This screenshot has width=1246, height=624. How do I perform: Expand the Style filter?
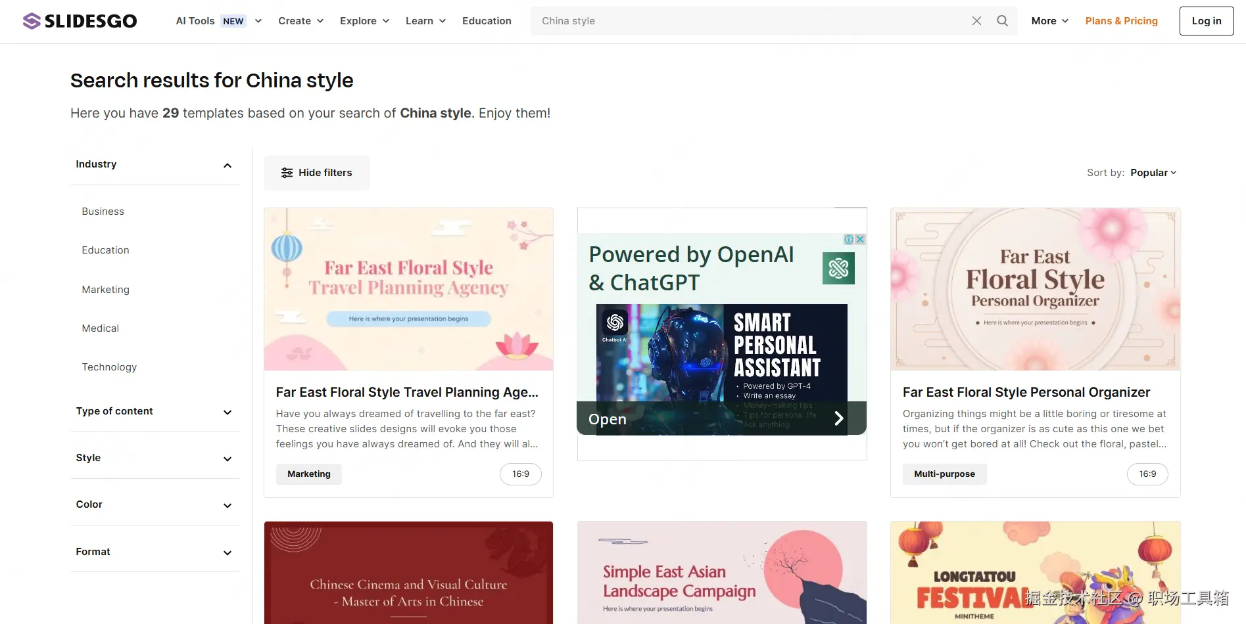tap(155, 458)
